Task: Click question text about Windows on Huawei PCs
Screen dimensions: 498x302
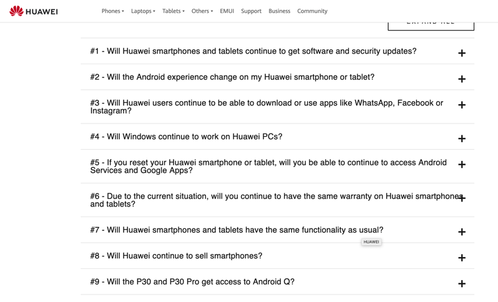Action: tap(186, 137)
